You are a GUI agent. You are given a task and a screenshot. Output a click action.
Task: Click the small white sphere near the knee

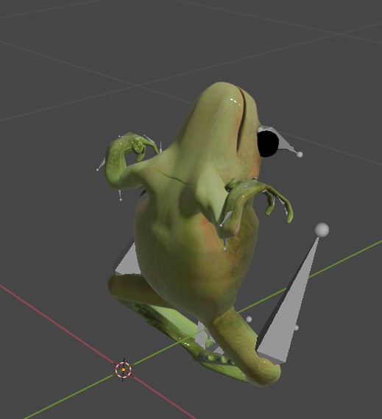coord(249,319)
